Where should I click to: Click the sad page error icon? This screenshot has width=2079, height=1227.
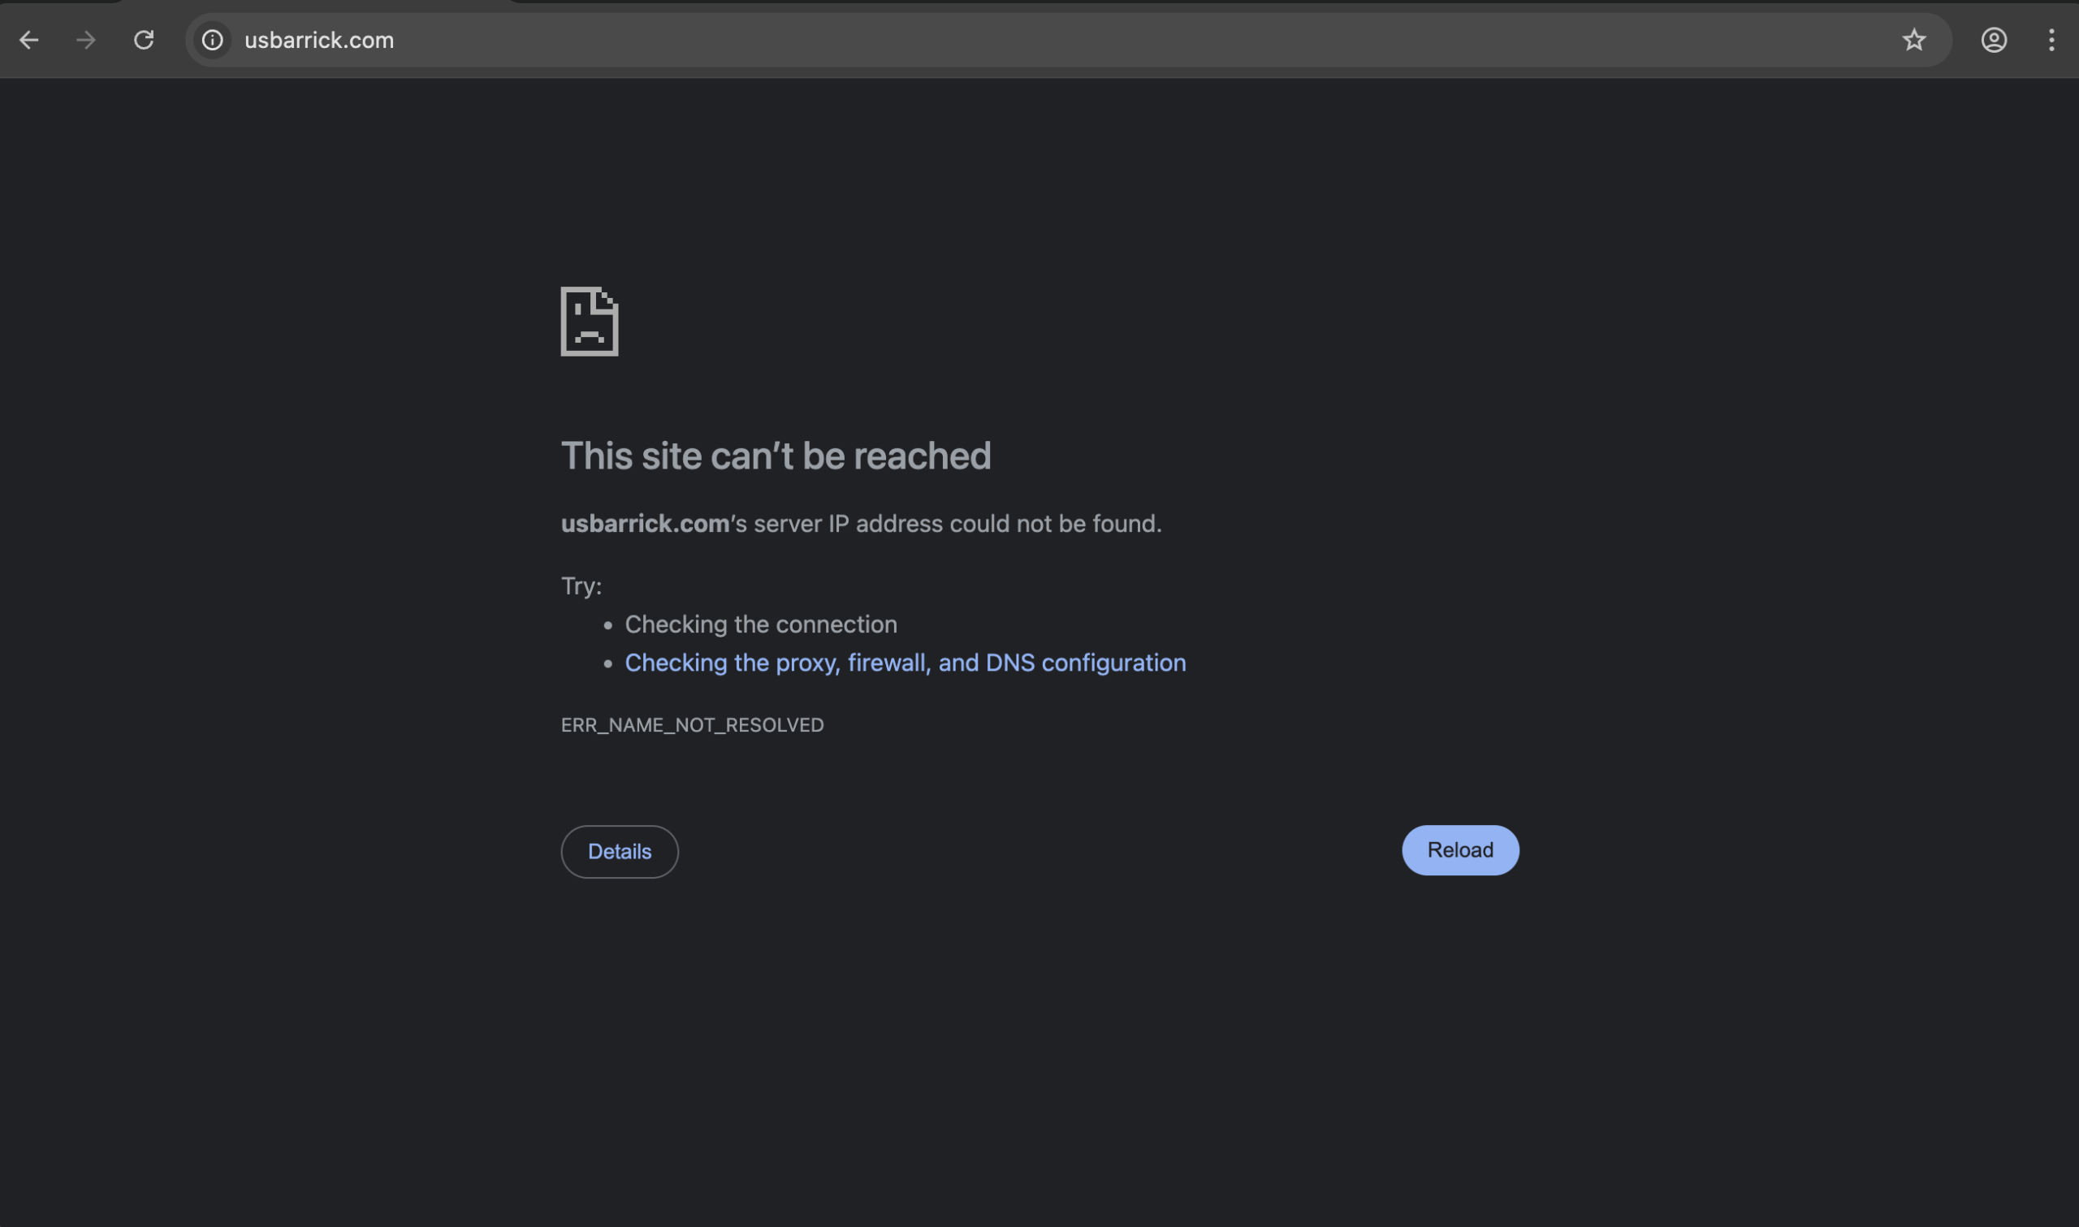(590, 322)
